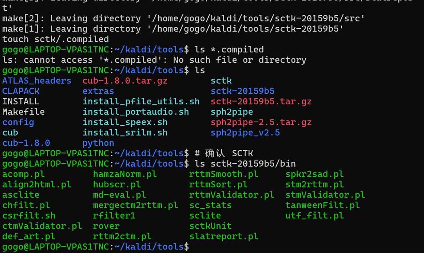The height and width of the screenshot is (253, 424).
Task: Click the config directory name
Action: (x=18, y=122)
